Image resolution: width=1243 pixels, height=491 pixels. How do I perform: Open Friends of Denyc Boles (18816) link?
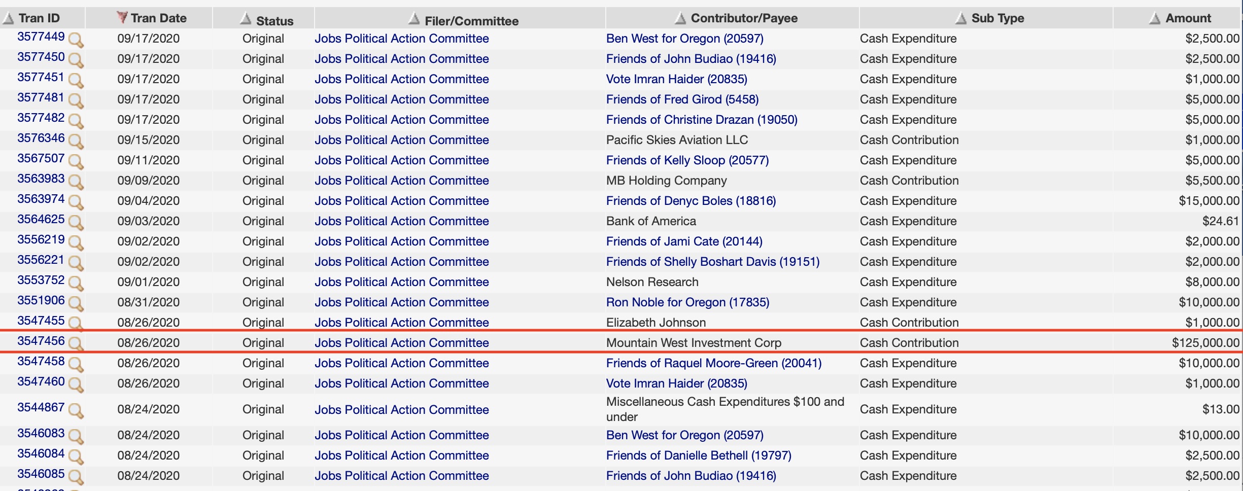[x=690, y=201]
